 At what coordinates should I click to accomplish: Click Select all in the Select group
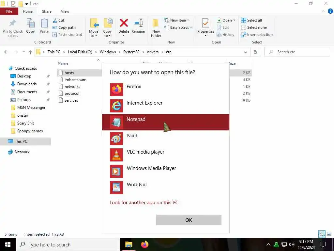click(x=251, y=20)
